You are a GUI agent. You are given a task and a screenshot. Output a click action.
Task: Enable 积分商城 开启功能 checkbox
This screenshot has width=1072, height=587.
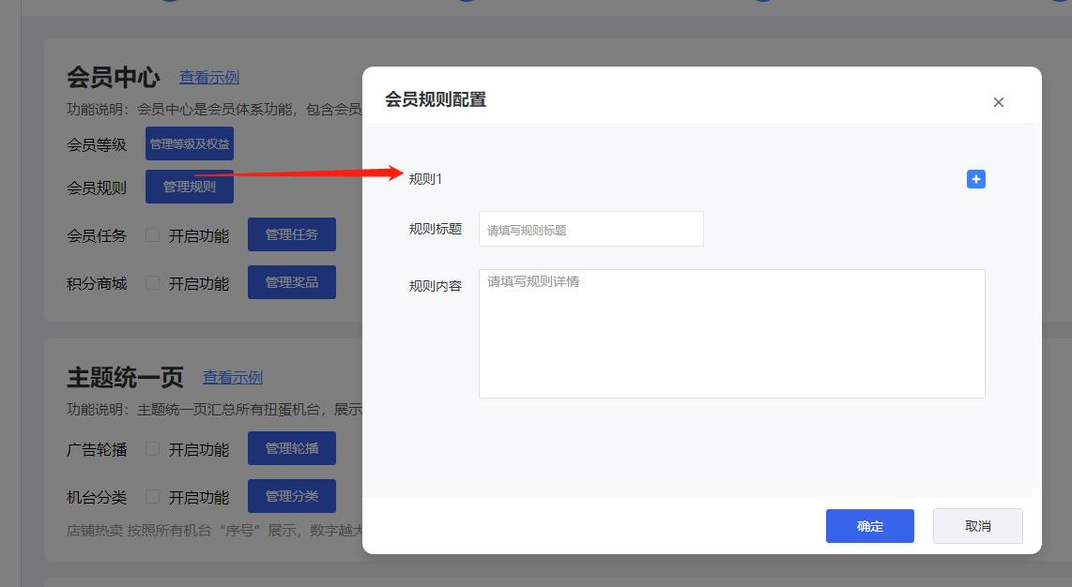tap(152, 283)
